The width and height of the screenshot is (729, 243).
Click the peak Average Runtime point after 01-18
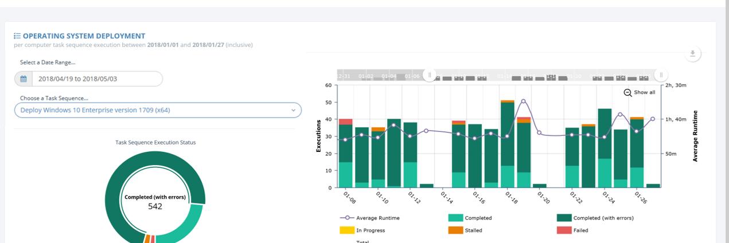(523, 101)
